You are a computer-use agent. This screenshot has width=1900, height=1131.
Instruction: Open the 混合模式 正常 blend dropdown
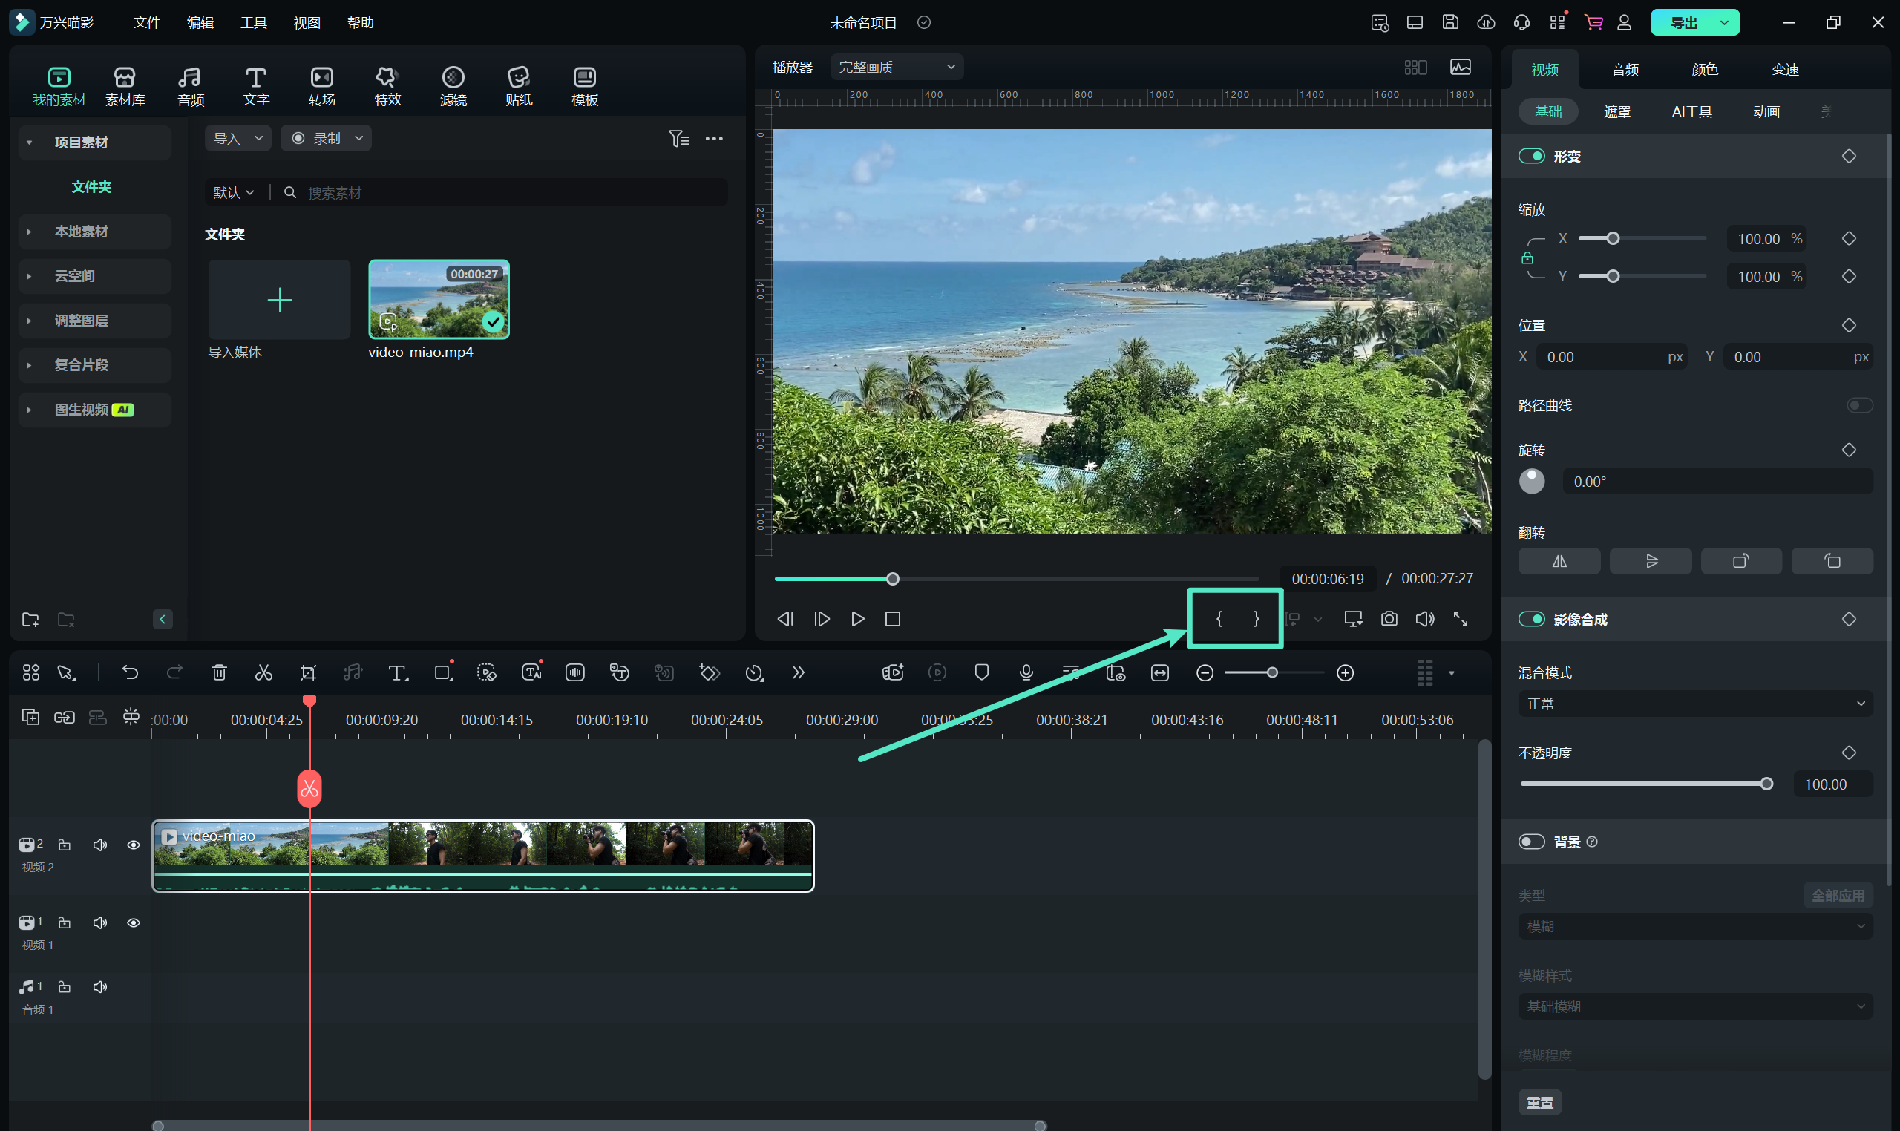click(x=1695, y=704)
